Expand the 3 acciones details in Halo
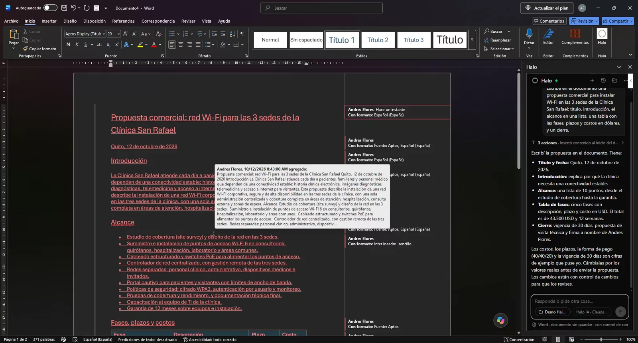Screen dimensions: 638x343 pyautogui.click(x=579, y=143)
